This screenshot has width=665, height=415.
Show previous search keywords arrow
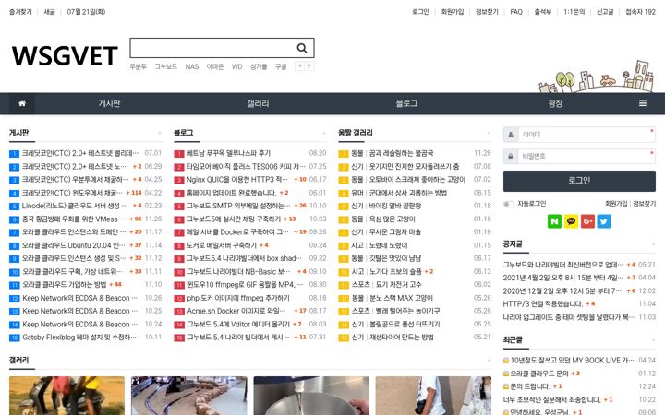300,65
